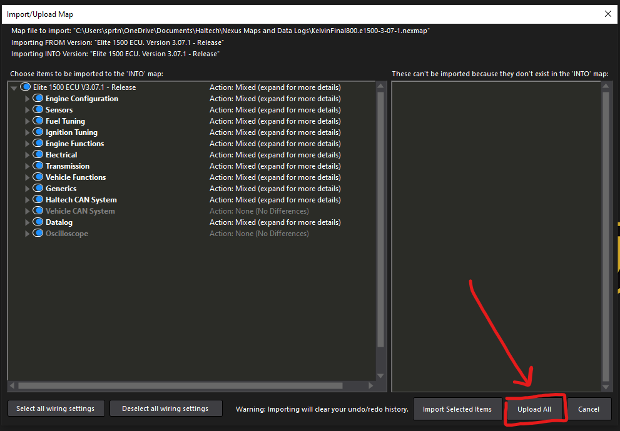
Task: Select the Oscilloscope row label
Action: [67, 234]
